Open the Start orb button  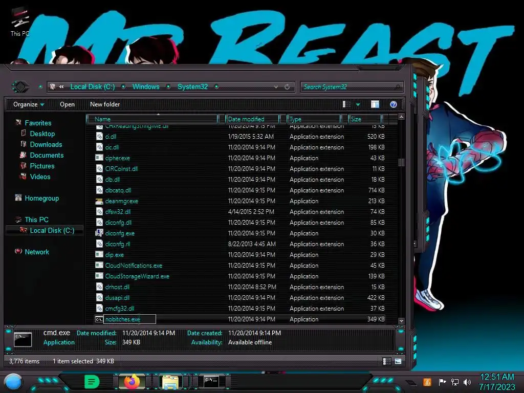13,382
